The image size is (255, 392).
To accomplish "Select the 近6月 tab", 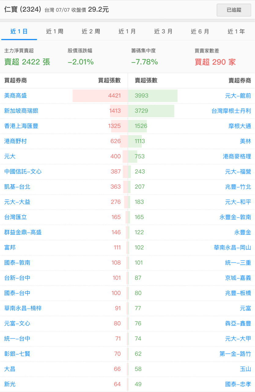I will pyautogui.click(x=200, y=31).
